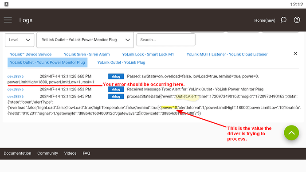This screenshot has width=306, height=172.
Task: Select YoLink Lock - Smart Lock M1 filter
Action: pos(148,55)
